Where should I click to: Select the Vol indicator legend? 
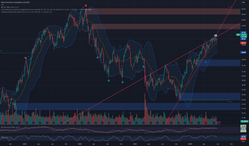[2, 5]
